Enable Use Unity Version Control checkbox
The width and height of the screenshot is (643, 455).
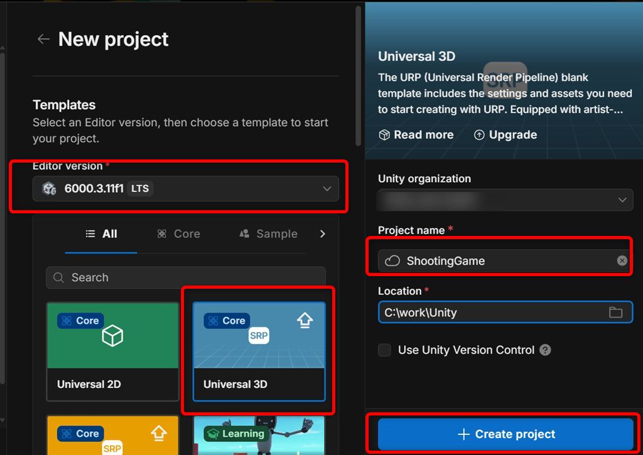coord(385,350)
